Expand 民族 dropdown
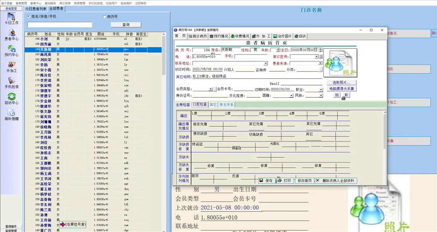Image resolution: width=437 pixels, height=232 pixels. (321, 96)
